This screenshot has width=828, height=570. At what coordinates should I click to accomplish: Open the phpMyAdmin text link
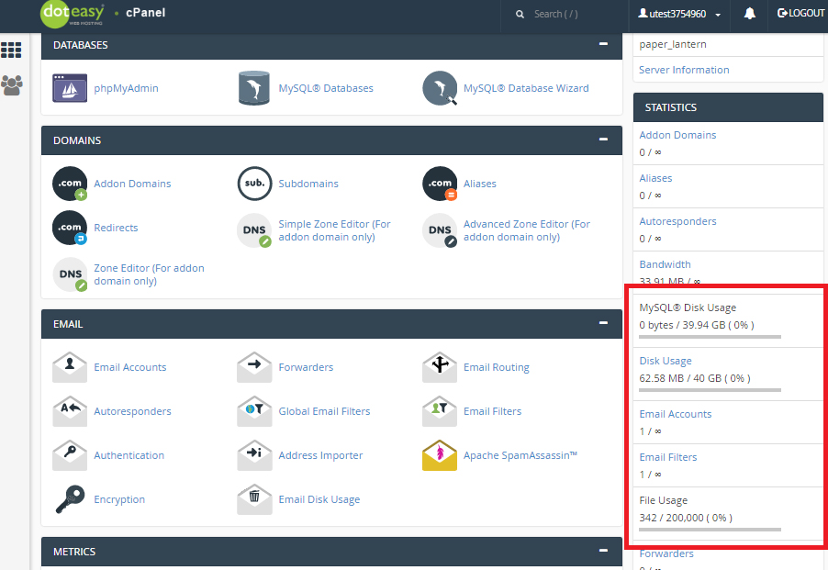(126, 89)
